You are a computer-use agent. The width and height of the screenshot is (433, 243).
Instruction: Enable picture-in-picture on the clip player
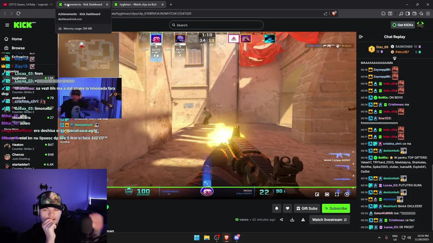[x=317, y=194]
